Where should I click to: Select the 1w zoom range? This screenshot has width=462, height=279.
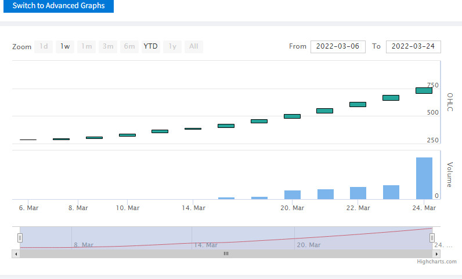[65, 46]
